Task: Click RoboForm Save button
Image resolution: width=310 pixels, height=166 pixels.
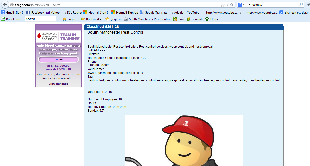Action: point(179,19)
